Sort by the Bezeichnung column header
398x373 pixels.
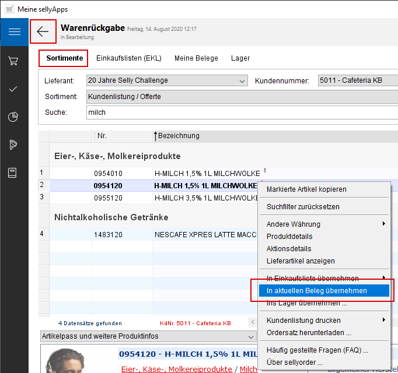(x=179, y=136)
